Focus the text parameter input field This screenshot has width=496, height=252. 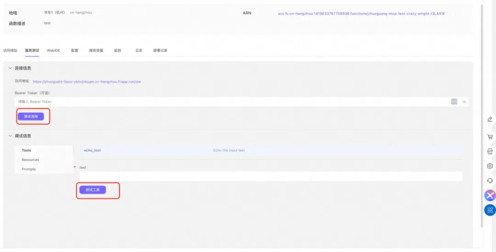pos(271,176)
